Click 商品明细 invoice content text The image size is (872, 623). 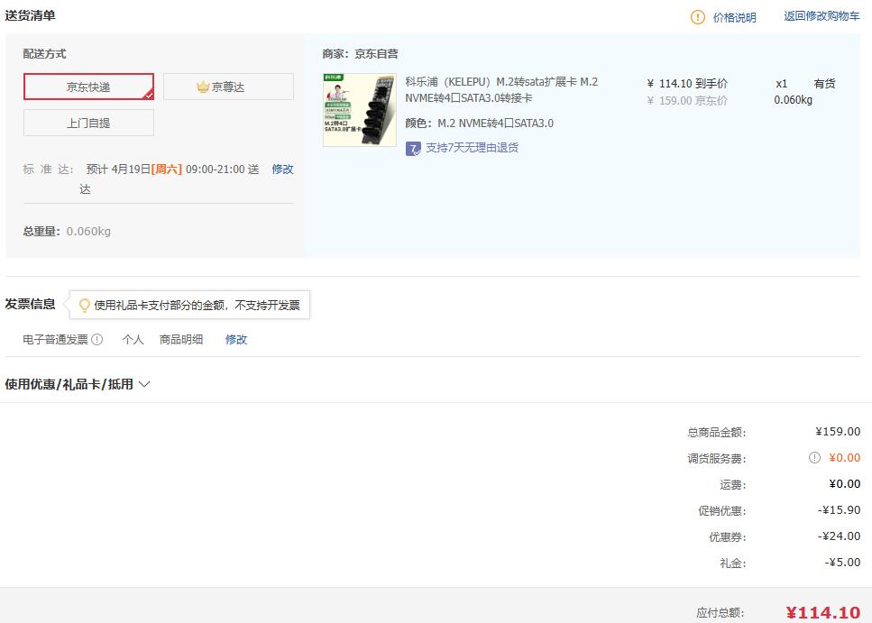(x=181, y=339)
